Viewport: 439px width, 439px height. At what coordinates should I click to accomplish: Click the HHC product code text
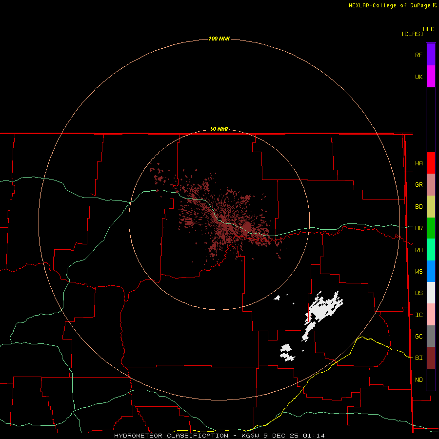click(x=429, y=29)
